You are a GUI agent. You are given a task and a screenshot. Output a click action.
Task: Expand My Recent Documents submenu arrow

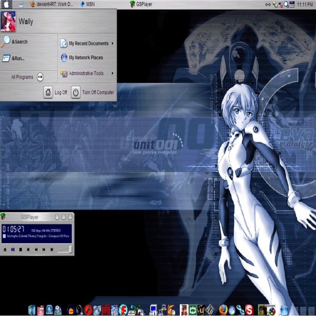point(112,44)
